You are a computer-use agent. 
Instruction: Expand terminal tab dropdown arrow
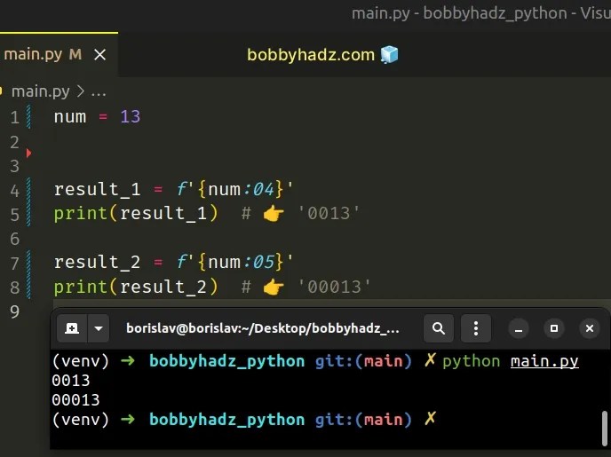tap(99, 328)
